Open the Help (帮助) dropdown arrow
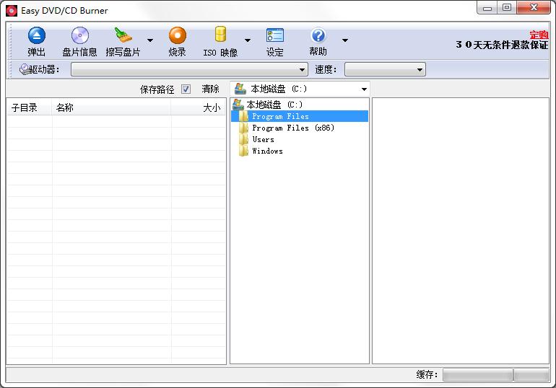The height and width of the screenshot is (388, 556). 344,40
